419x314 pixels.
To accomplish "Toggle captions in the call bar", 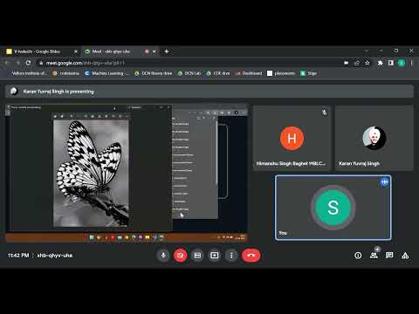I will click(x=197, y=256).
